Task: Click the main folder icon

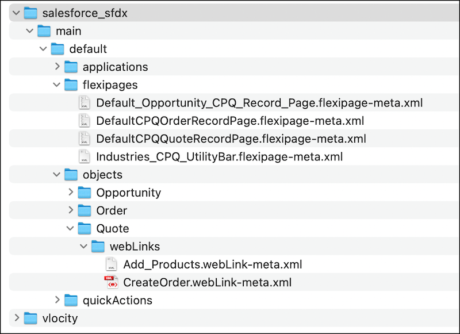Action: click(x=44, y=31)
